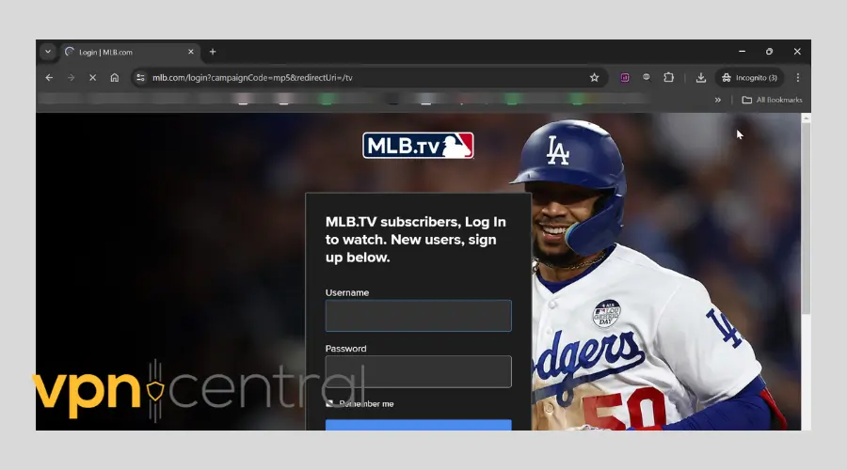View site information icon in address bar
This screenshot has height=470, width=847.
click(140, 78)
